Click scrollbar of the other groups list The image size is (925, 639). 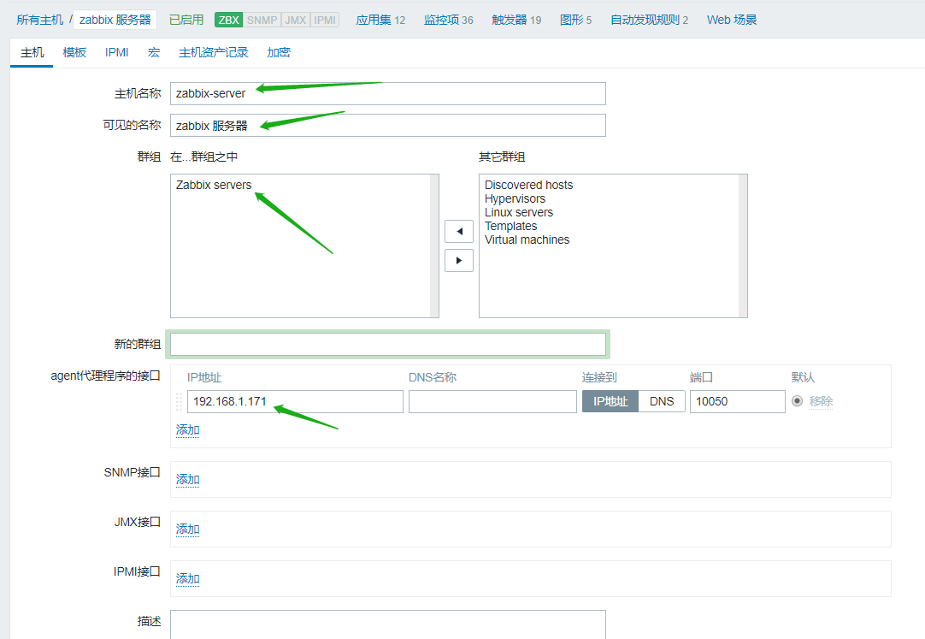pos(743,246)
